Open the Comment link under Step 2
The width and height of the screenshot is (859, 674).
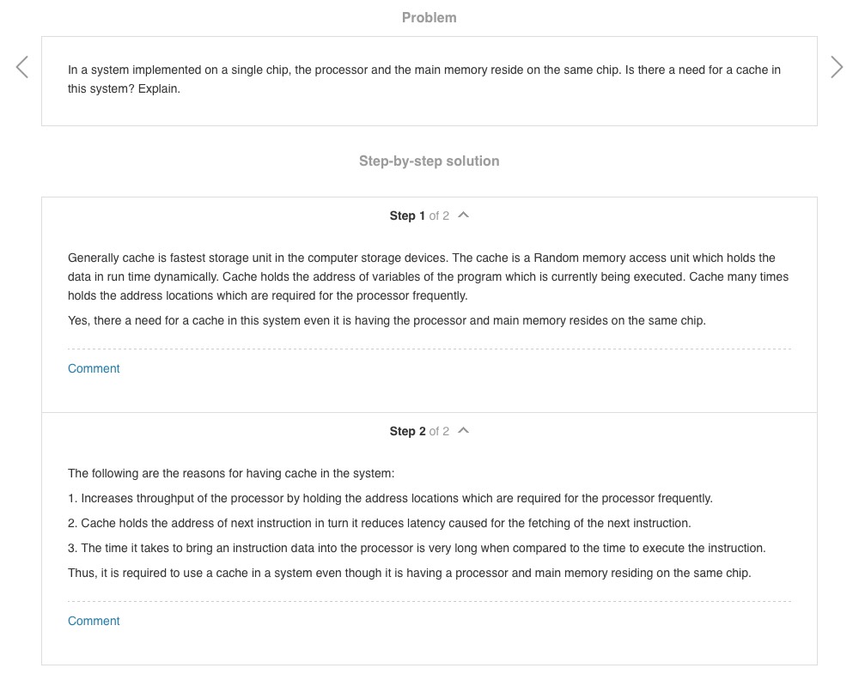coord(94,621)
